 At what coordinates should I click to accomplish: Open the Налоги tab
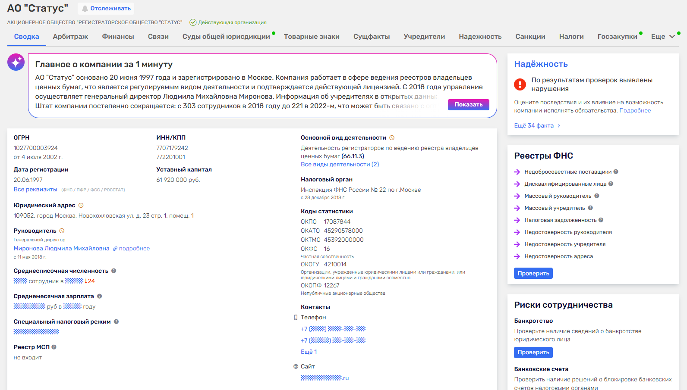(x=571, y=37)
